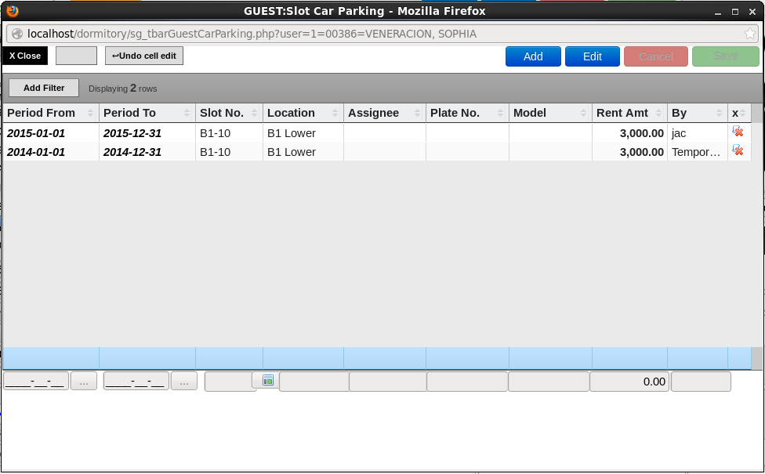
Task: Bookmark this page with the star
Action: click(x=750, y=34)
